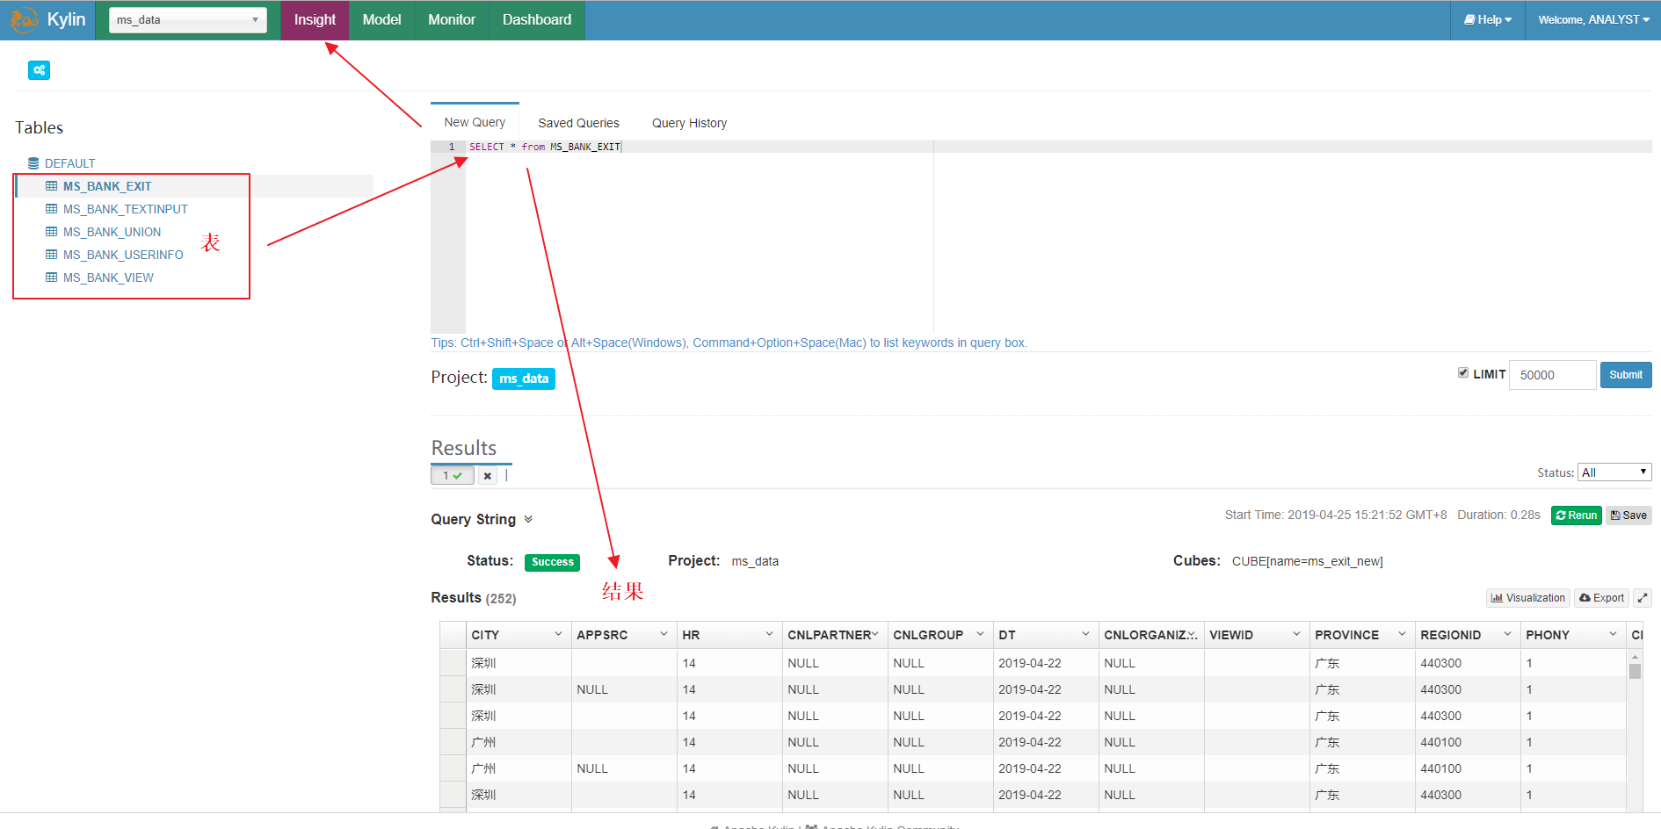Click the table icon beside MS_BANK_UNION
The width and height of the screenshot is (1661, 829).
coord(51,232)
